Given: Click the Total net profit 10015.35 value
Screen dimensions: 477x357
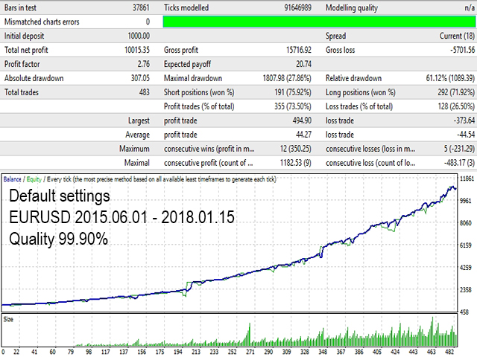Looking at the screenshot, I should 137,50.
